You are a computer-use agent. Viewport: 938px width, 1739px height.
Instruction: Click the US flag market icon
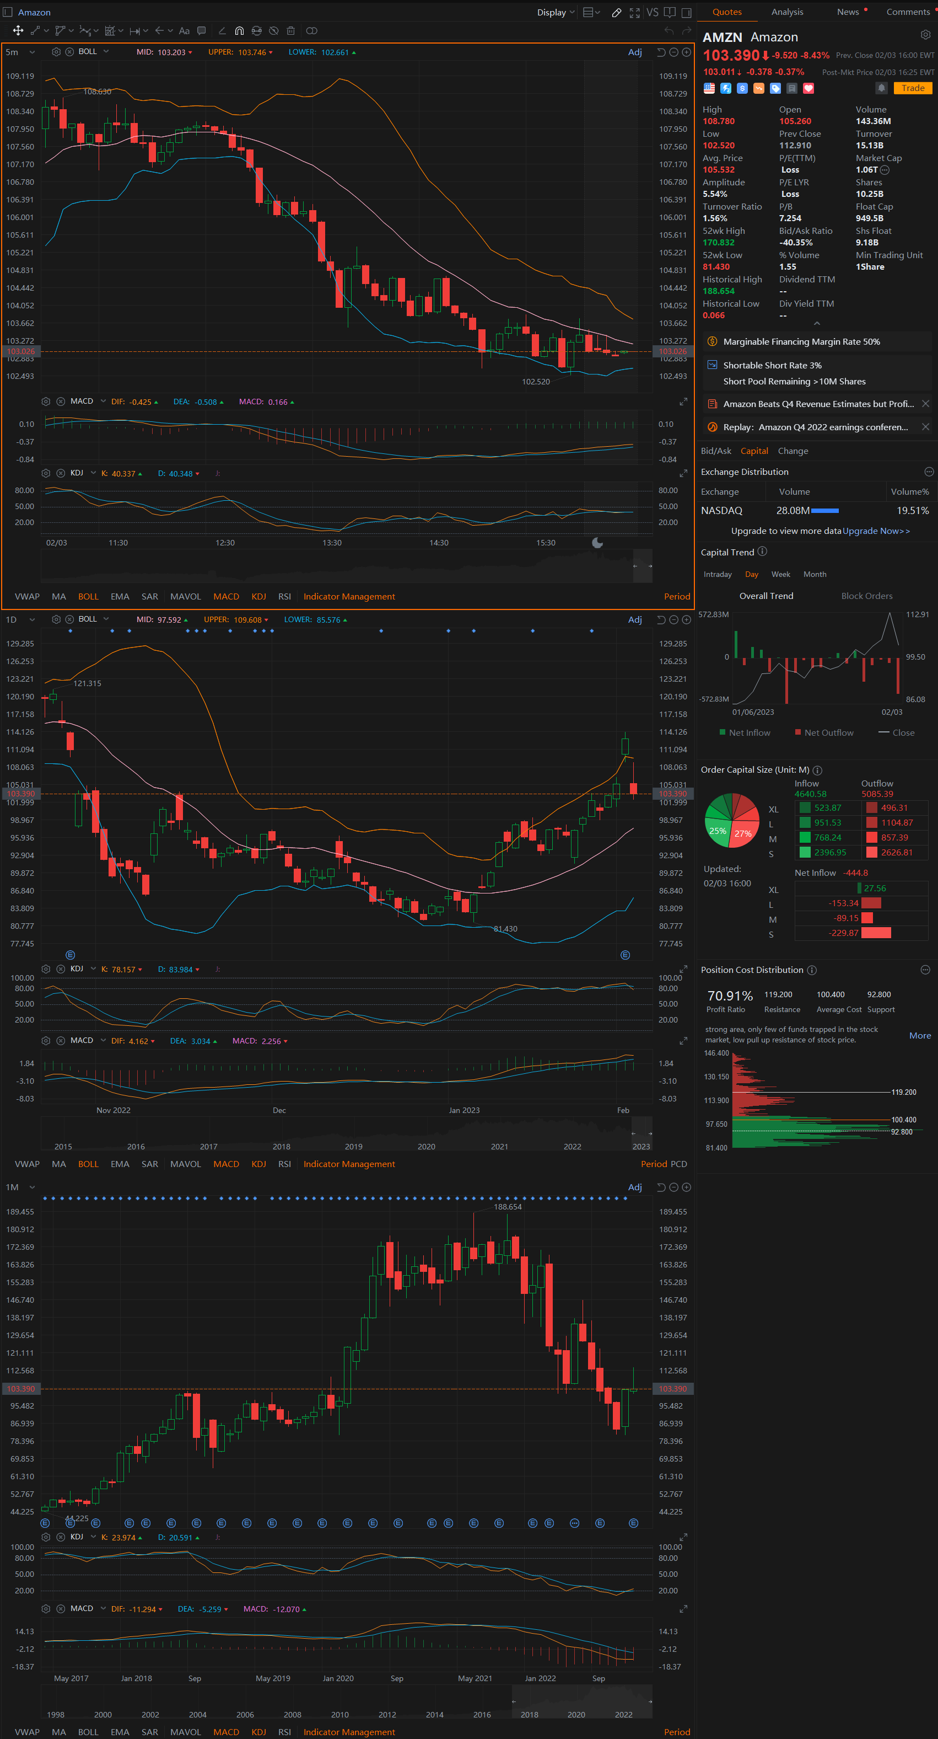[709, 88]
